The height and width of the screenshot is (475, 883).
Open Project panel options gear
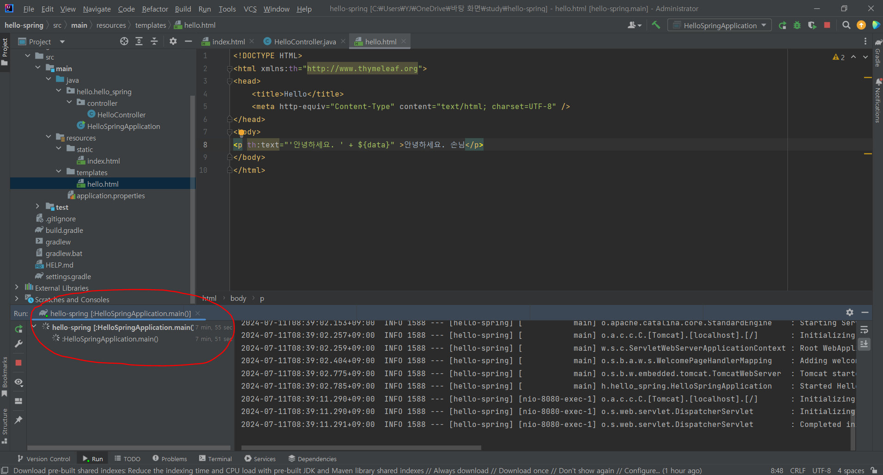point(173,42)
